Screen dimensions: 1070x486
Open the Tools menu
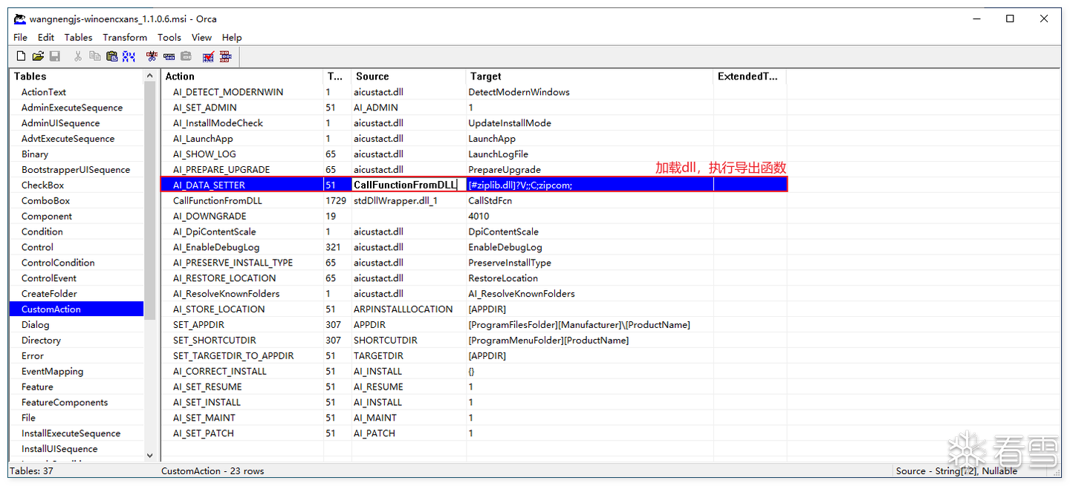[x=169, y=37]
